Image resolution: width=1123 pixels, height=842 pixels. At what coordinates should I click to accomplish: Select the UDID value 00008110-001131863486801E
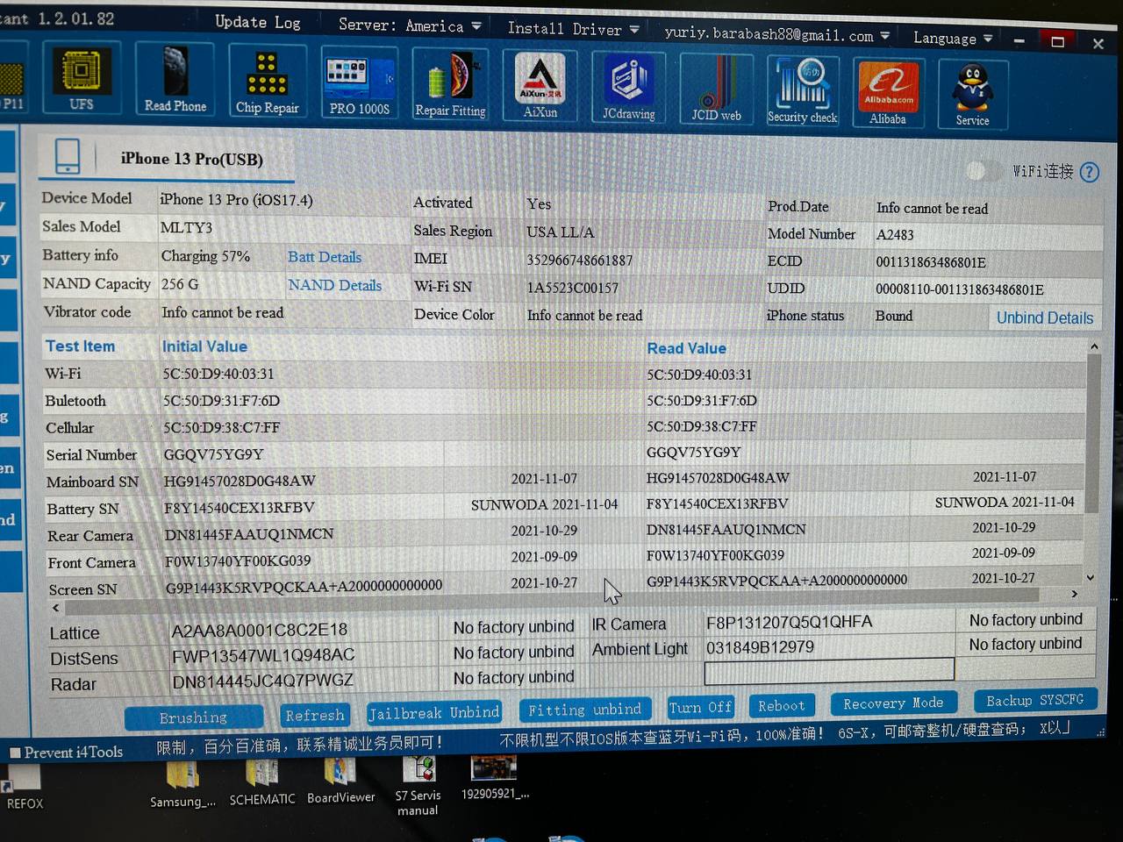960,289
